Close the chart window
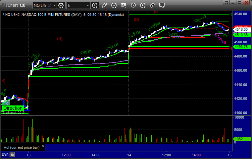 (x=246, y=2)
